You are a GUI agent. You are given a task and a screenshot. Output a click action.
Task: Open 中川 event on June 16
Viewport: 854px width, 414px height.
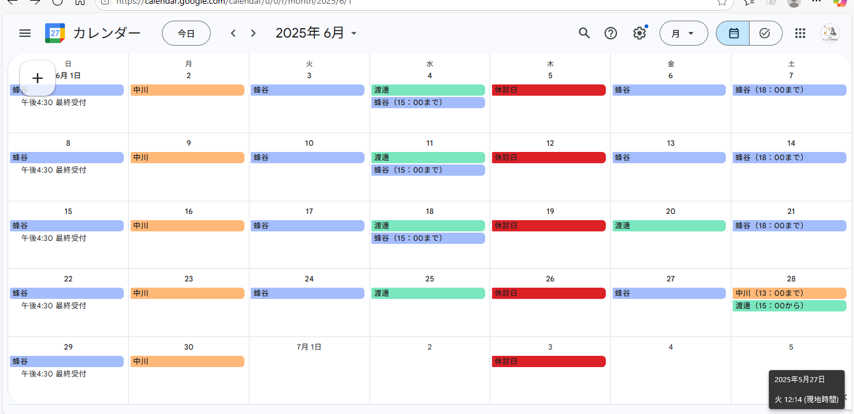[x=188, y=226]
